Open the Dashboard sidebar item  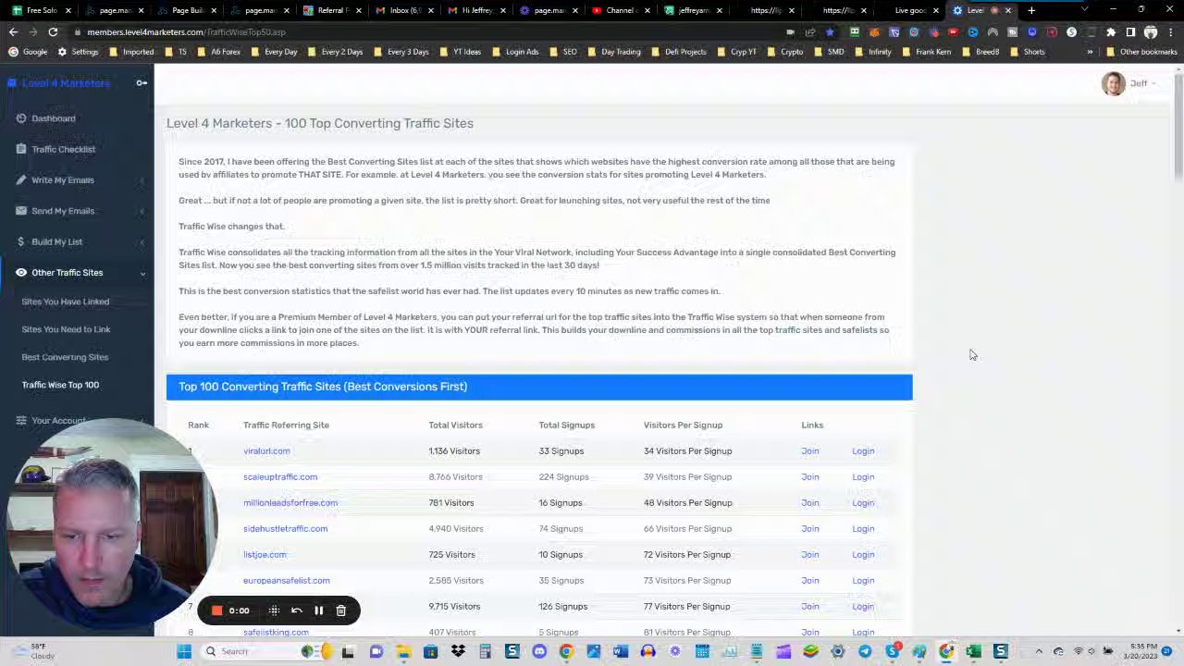pyautogui.click(x=53, y=118)
